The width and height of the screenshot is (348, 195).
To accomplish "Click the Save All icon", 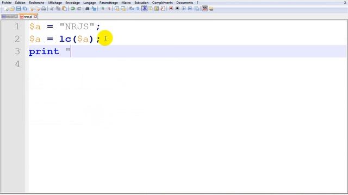I will pos(24,9).
